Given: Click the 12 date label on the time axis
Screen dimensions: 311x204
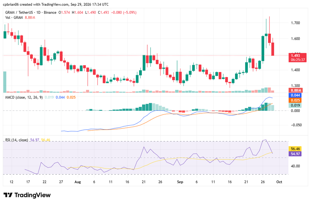Looking at the screenshot, I should tap(12, 182).
